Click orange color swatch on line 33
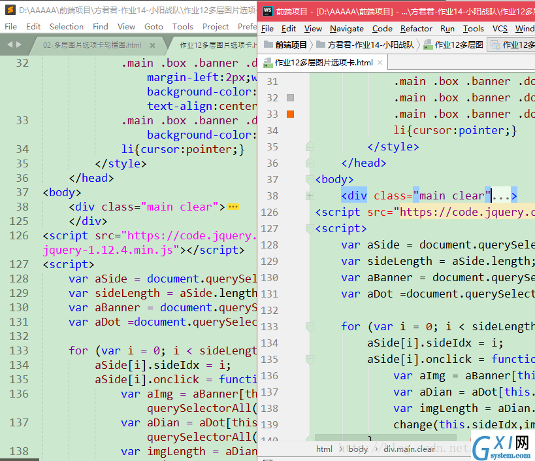535x461 pixels. tap(290, 114)
